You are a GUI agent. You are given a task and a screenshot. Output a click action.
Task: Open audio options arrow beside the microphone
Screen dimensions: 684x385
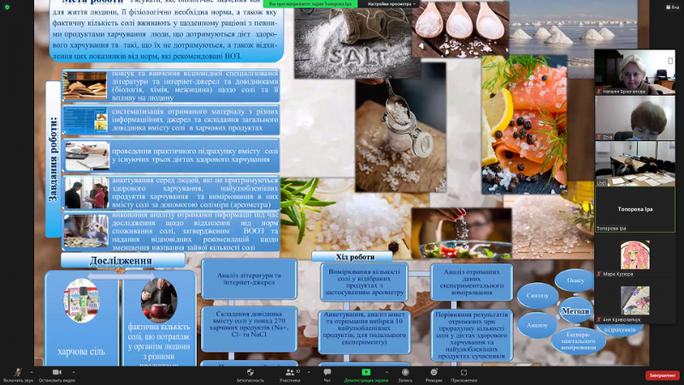click(32, 372)
